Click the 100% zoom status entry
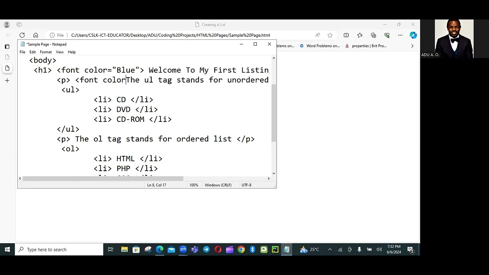489x275 pixels. click(194, 185)
